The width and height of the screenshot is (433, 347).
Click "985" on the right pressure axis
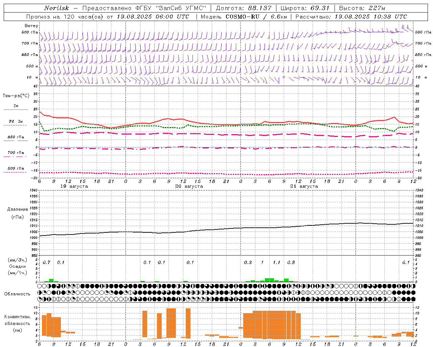(419, 256)
